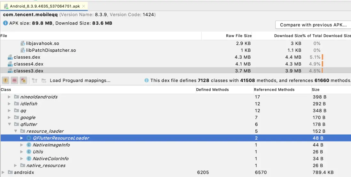Click the 6205 defined methods value
This screenshot has height=177, width=351.
click(203, 172)
